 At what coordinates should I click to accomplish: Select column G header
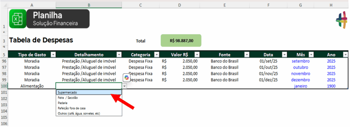tap(300, 5)
